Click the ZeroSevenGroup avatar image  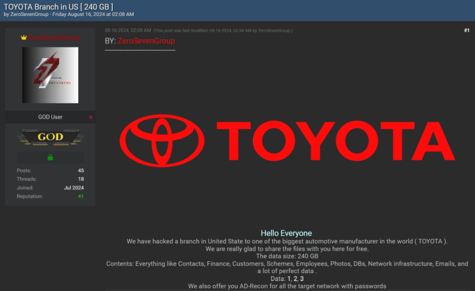(x=50, y=75)
